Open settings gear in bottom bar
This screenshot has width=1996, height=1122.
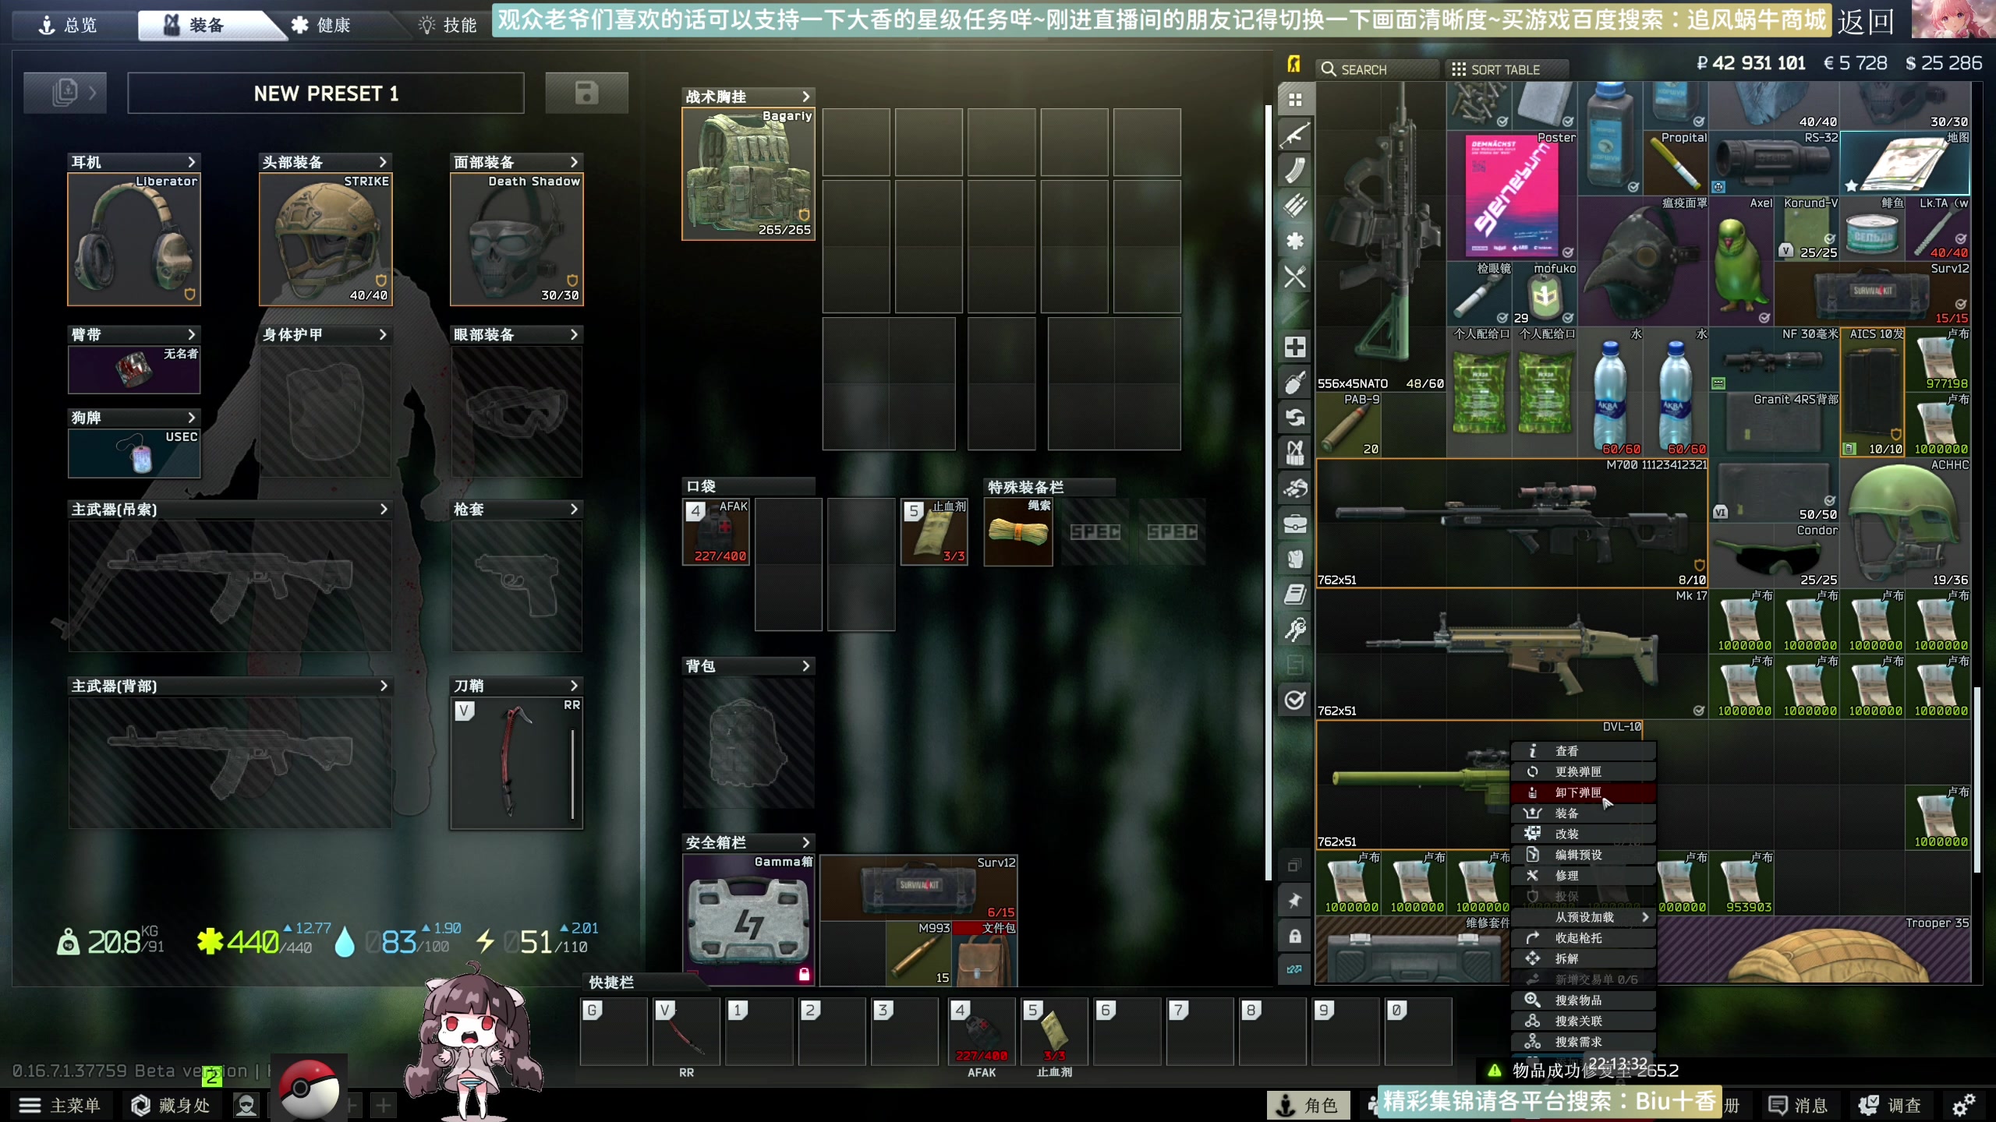(1962, 1105)
